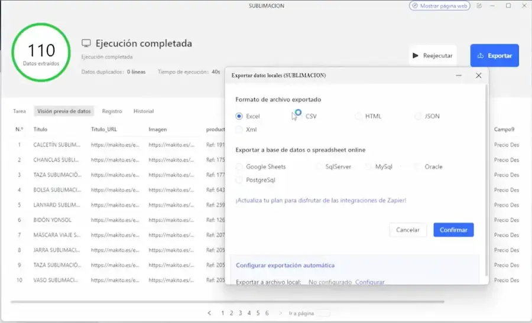
Task: Jump to page 3 of results
Action: click(x=240, y=313)
